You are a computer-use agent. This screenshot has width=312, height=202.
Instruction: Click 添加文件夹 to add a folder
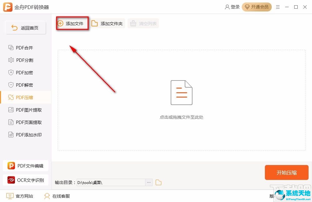pos(107,23)
